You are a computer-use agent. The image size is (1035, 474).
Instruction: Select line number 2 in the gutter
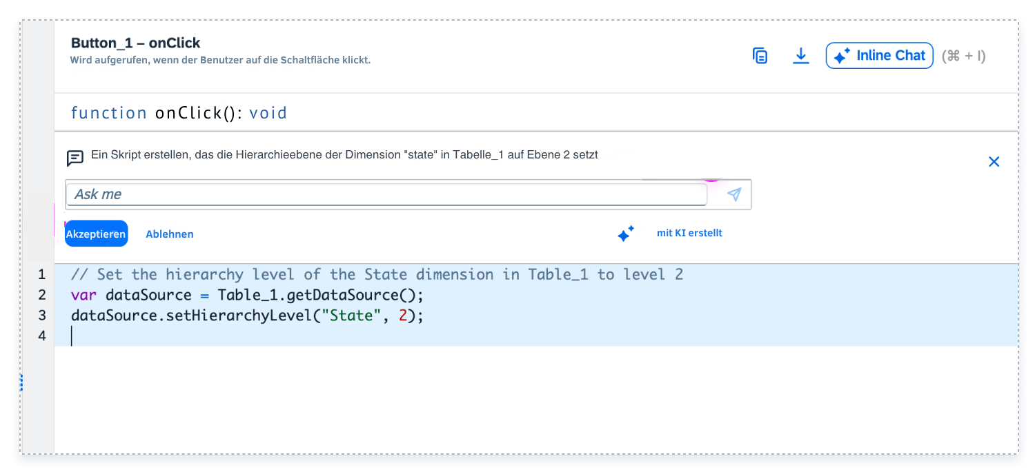(42, 295)
